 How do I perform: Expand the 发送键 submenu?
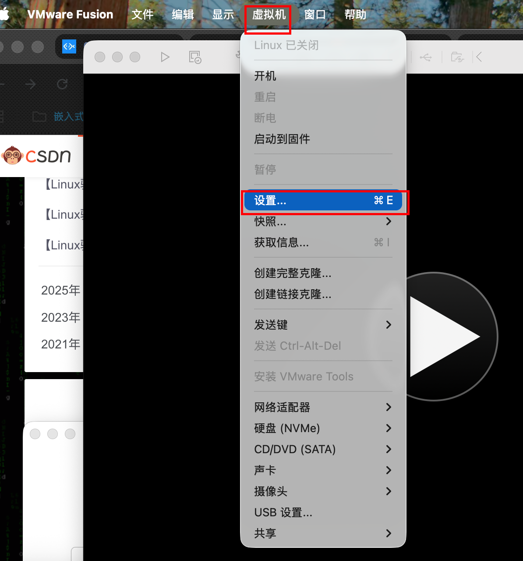point(323,325)
